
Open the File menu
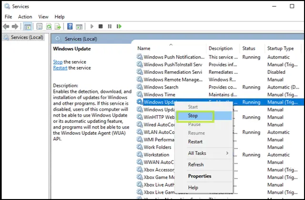coord(8,17)
